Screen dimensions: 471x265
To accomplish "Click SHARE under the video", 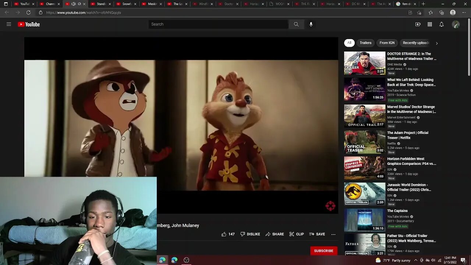I will (x=275, y=234).
